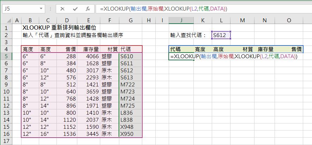Click cell L2 containing S612

tap(221, 35)
